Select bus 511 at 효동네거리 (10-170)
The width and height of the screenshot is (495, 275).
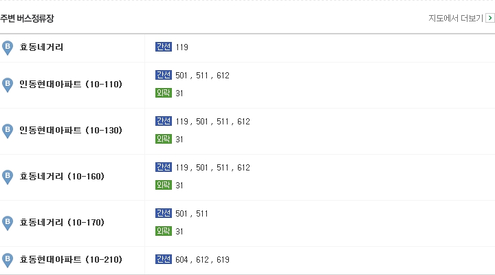[x=202, y=214]
